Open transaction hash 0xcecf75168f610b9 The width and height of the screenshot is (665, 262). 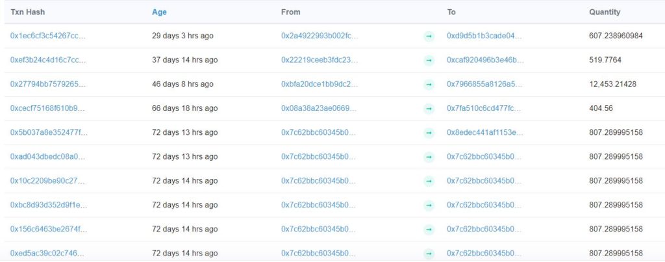pos(48,108)
